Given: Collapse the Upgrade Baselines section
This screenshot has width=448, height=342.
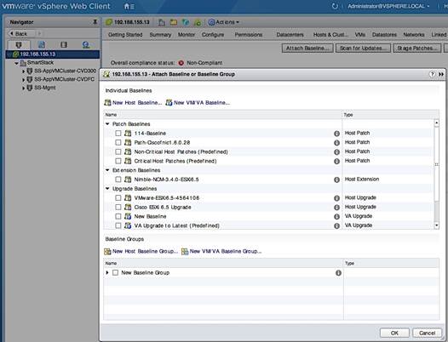Looking at the screenshot, I should point(107,189).
